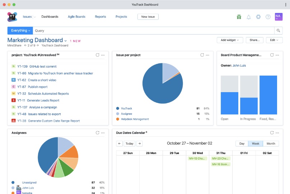Refresh the Issue per project widget

(x=202, y=55)
